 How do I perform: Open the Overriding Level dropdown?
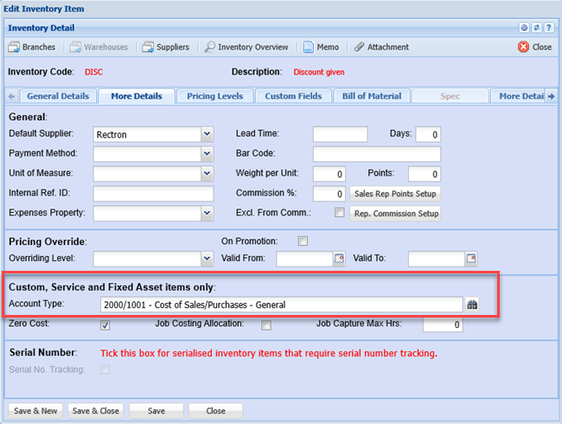[207, 259]
